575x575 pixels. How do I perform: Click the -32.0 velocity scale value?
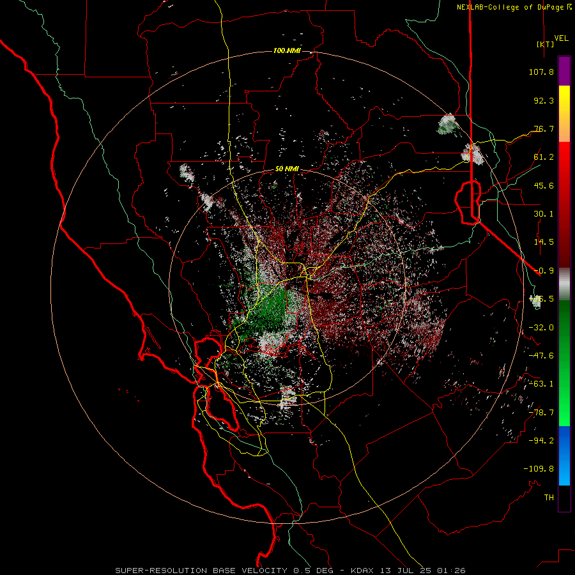click(x=541, y=328)
